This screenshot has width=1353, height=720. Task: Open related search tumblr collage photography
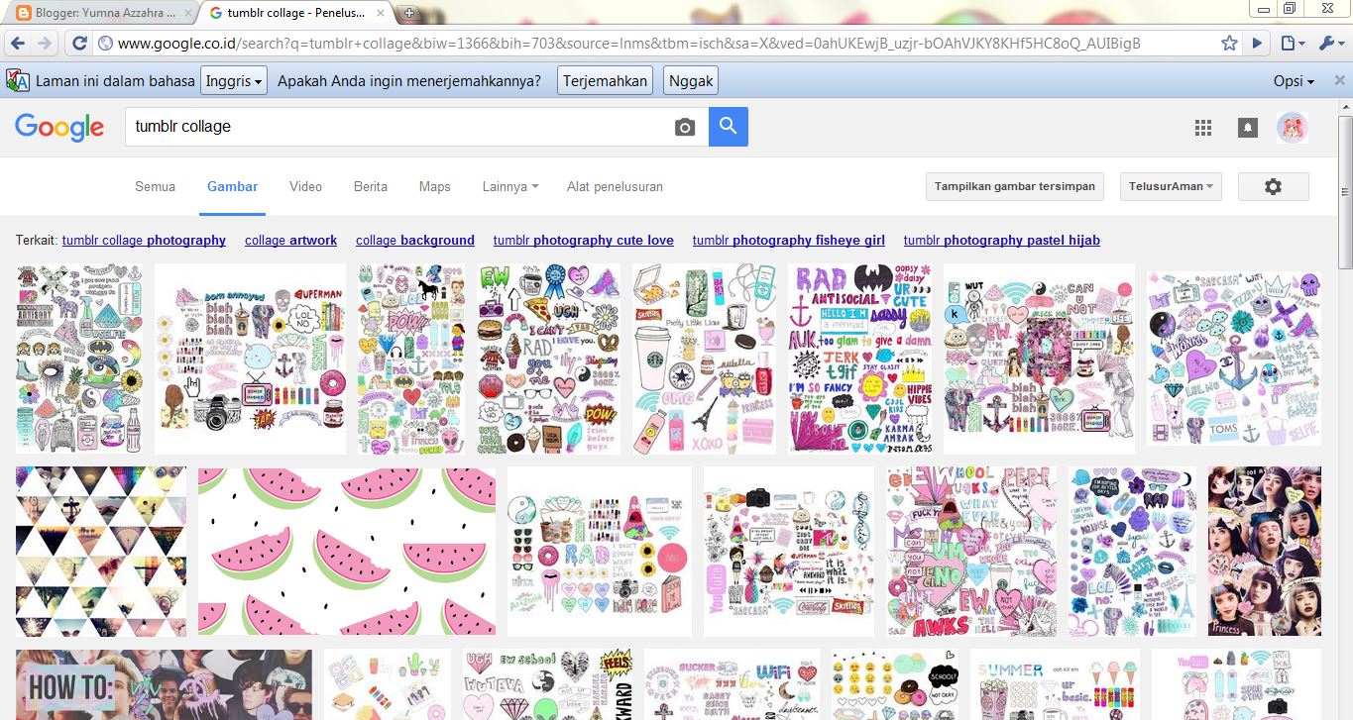[144, 240]
